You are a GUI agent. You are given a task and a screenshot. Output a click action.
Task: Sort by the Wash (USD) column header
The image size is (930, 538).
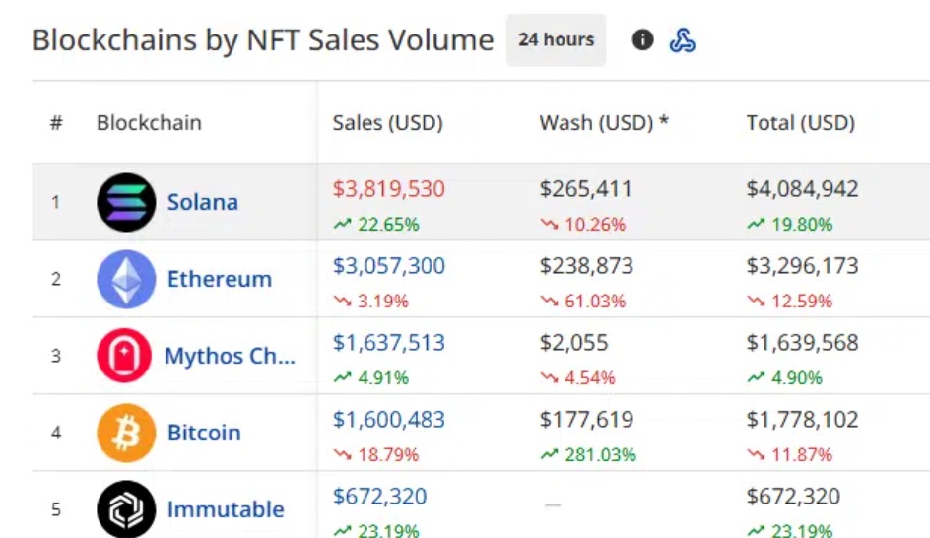[604, 123]
